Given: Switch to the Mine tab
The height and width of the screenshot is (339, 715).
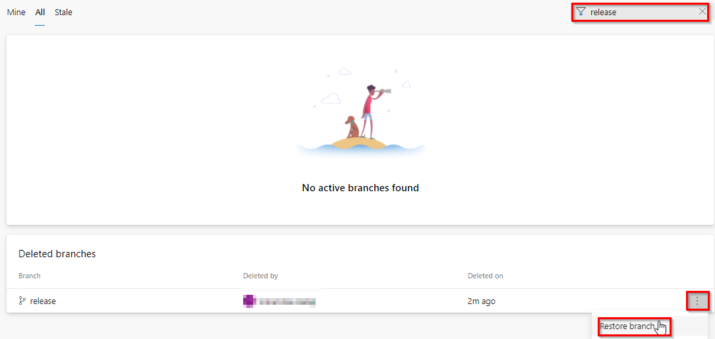Looking at the screenshot, I should coord(16,13).
